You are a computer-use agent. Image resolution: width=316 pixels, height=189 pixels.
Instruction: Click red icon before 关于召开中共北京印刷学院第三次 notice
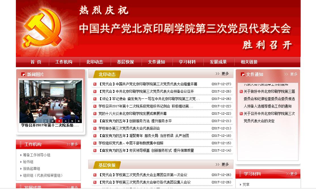(241, 114)
